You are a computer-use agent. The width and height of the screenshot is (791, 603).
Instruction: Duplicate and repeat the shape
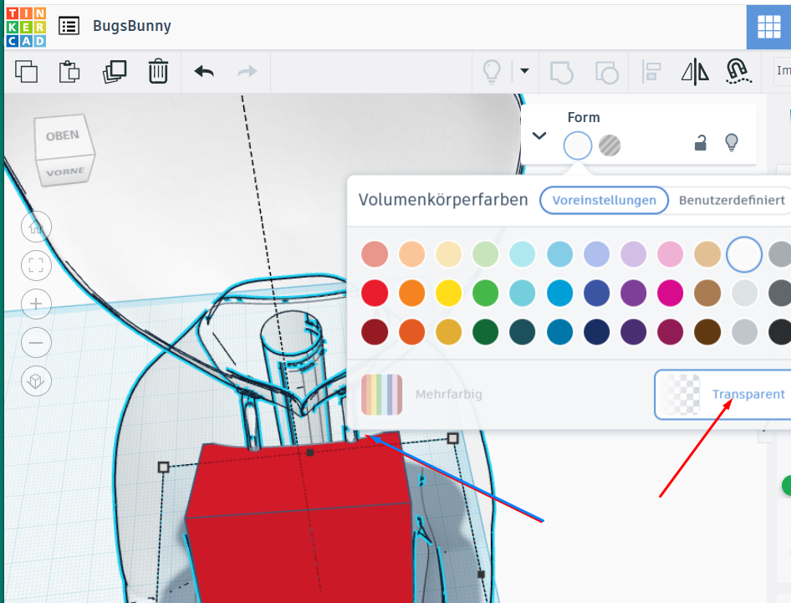coord(115,72)
